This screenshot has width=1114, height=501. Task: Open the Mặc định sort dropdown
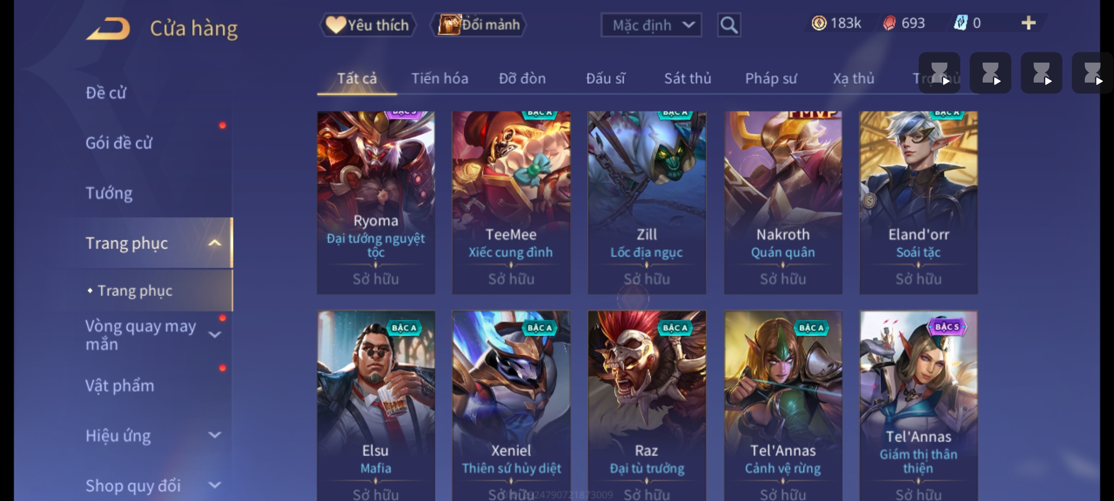click(x=651, y=25)
